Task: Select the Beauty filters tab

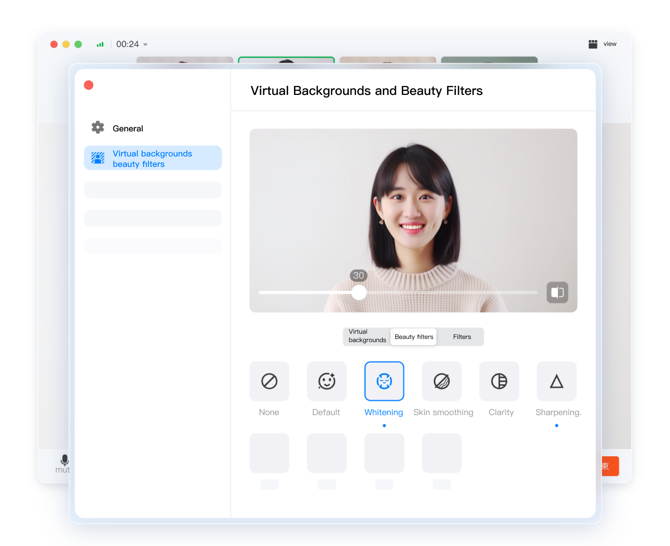Action: [x=414, y=337]
